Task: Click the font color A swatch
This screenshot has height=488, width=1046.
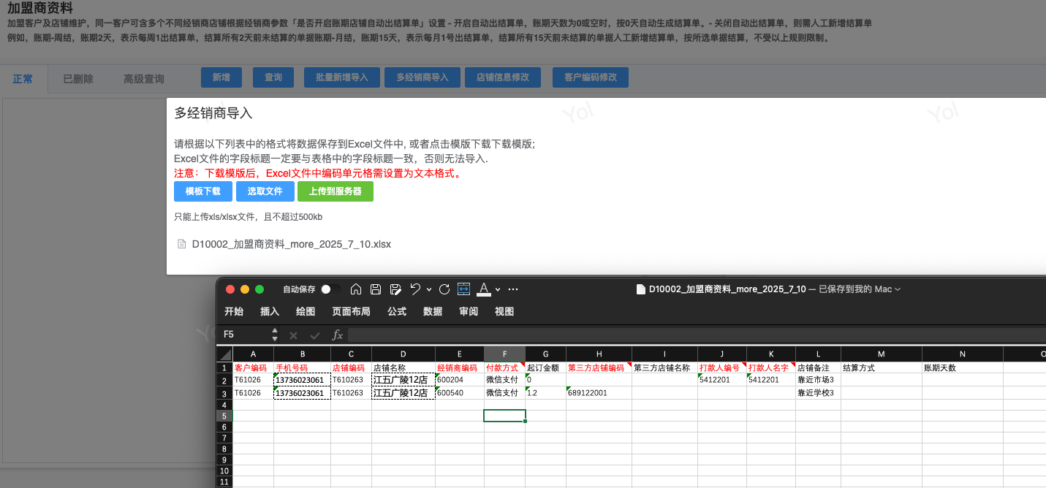Action: pyautogui.click(x=483, y=289)
